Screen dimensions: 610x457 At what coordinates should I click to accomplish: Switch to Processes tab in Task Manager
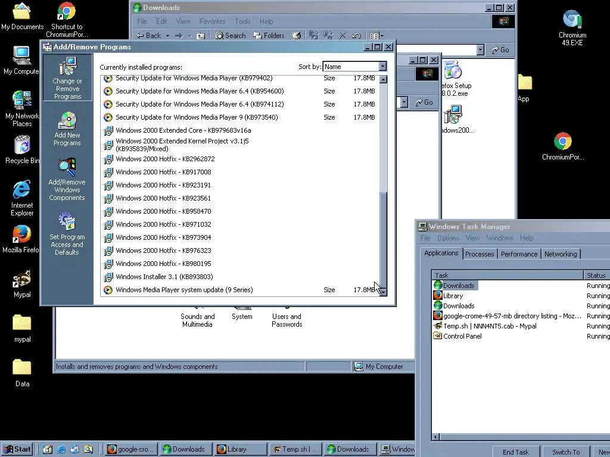click(x=480, y=253)
